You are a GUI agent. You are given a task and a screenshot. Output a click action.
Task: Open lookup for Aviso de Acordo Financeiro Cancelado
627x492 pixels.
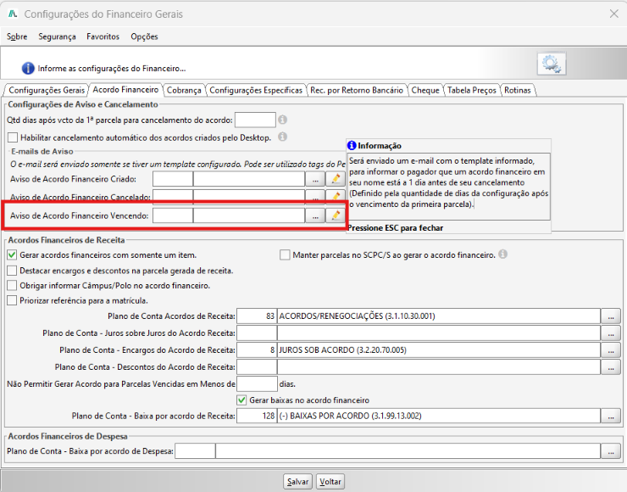(x=315, y=195)
